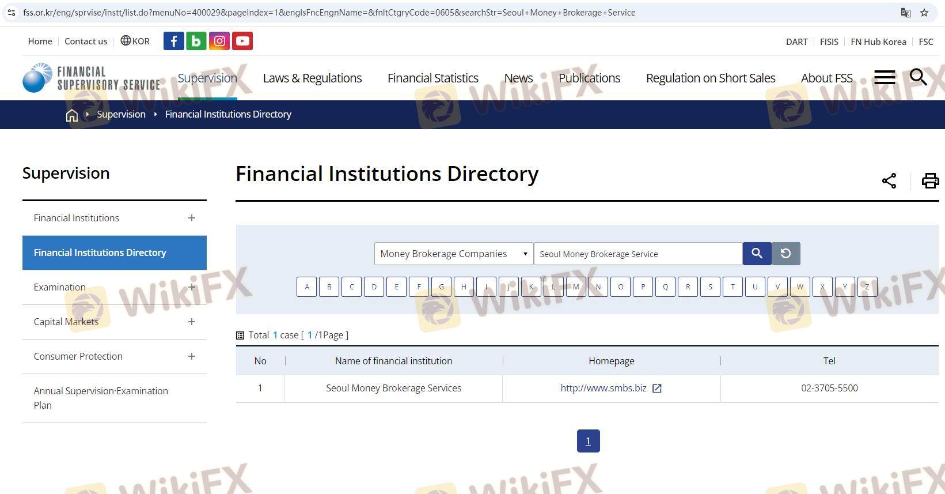Screen dimensions: 945x494
Task: Filter institutions by letter U
Action: pos(755,286)
